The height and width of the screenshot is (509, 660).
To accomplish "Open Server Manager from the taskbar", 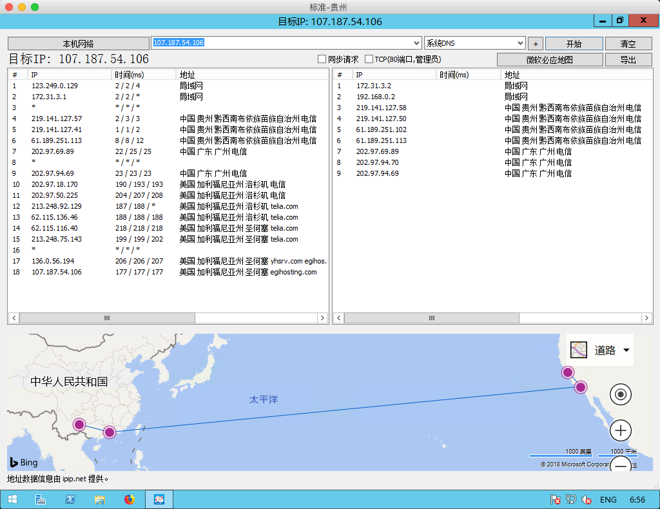I will pos(40,499).
